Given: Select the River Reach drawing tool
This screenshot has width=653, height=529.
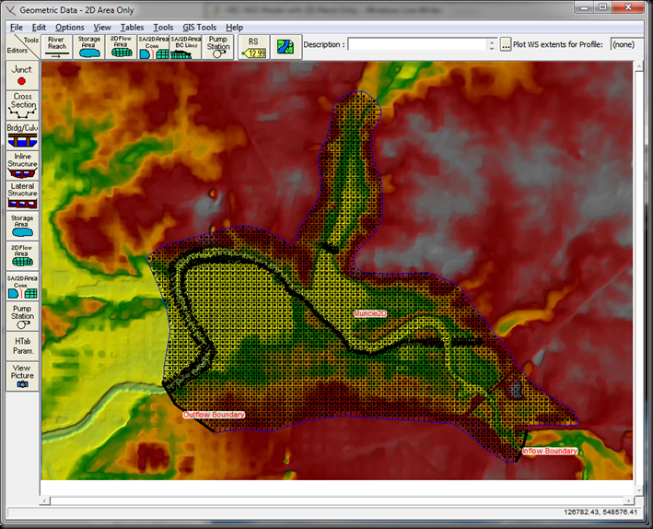Looking at the screenshot, I should 57,47.
